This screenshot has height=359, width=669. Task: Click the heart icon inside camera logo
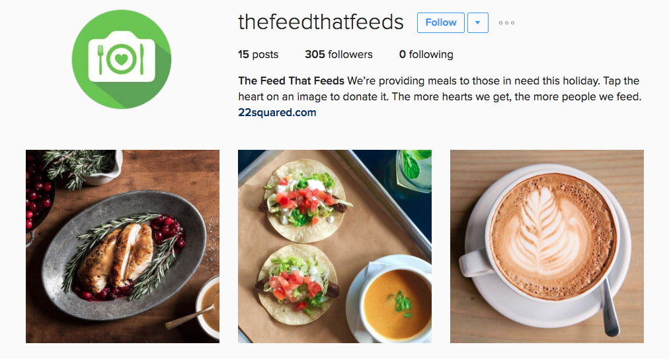click(x=122, y=59)
